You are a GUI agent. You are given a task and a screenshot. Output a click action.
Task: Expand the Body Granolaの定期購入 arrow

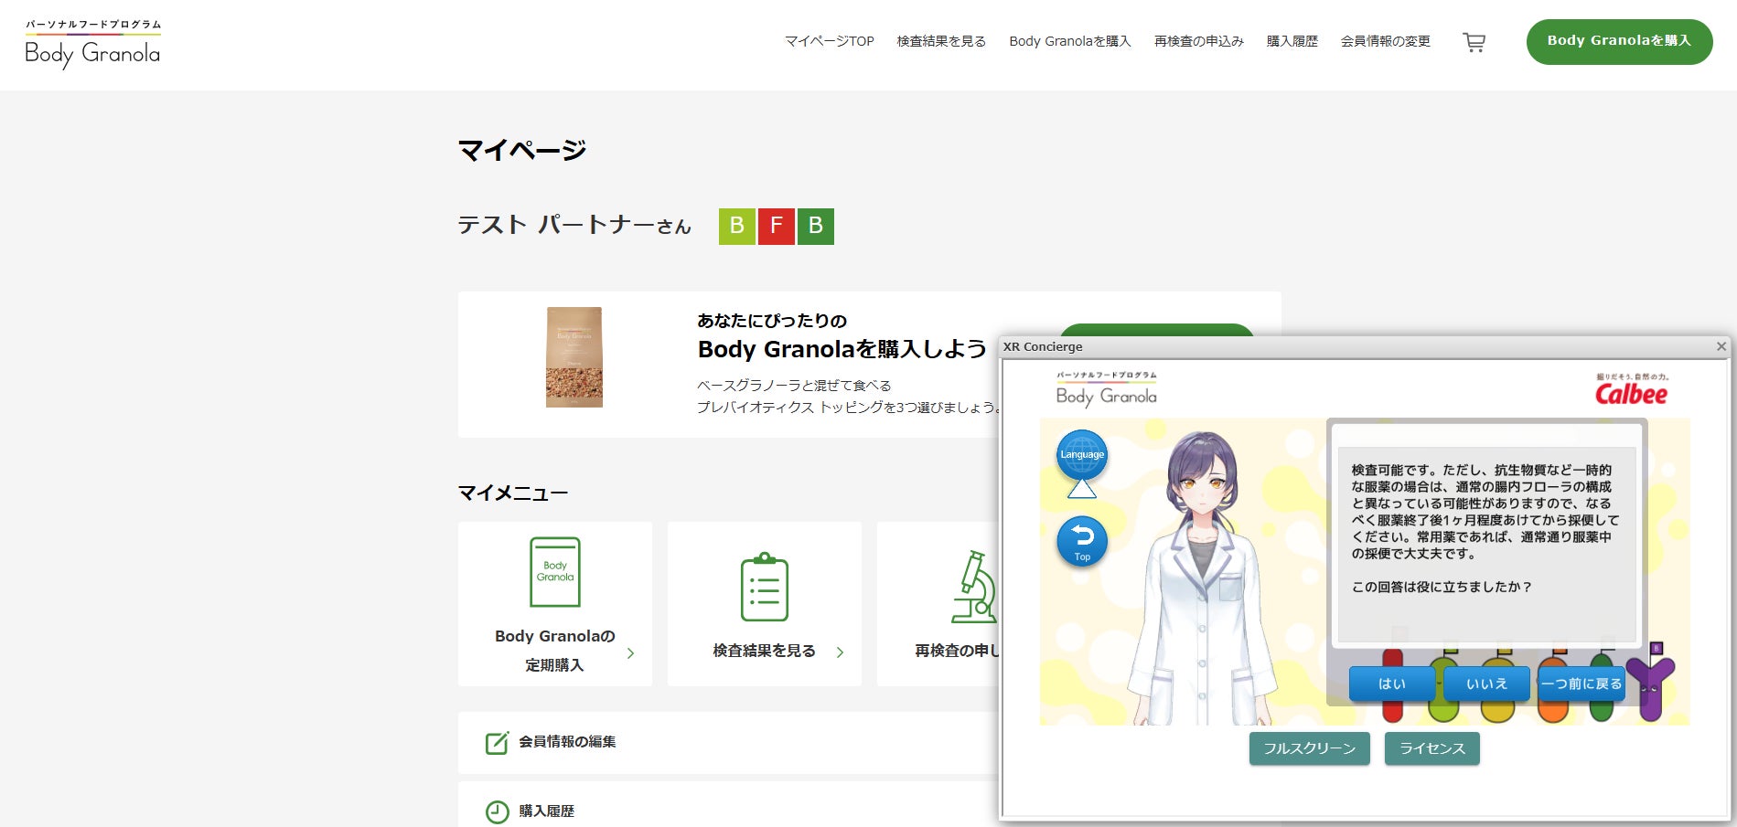coord(630,653)
